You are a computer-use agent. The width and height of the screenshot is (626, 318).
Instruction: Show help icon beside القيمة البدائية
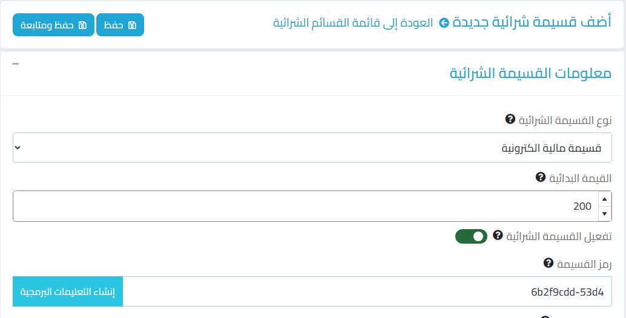[541, 178]
